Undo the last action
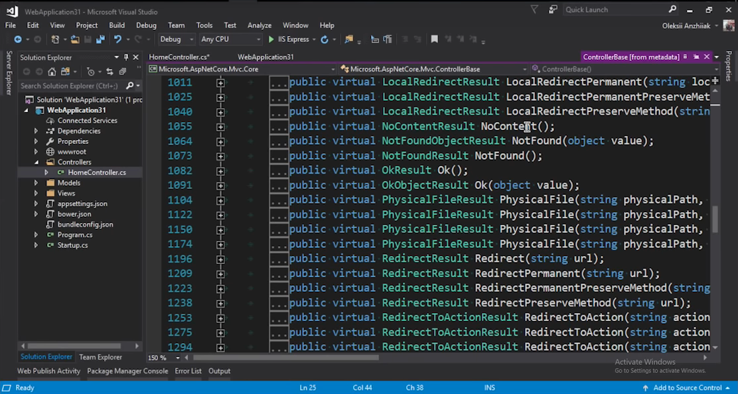The image size is (738, 394). click(x=117, y=40)
